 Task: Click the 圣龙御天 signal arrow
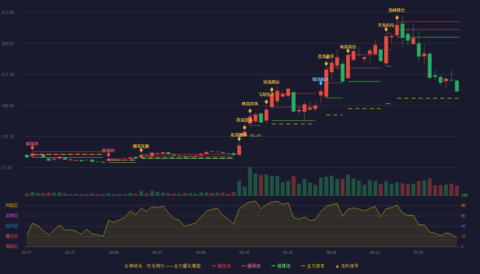tap(326, 64)
